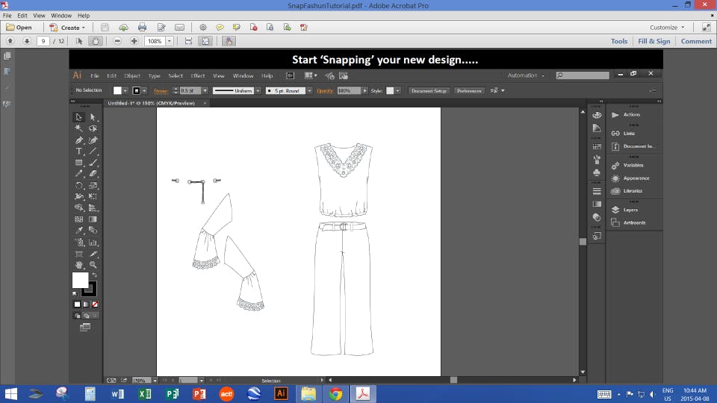The width and height of the screenshot is (717, 403).
Task: Select Illustrator's Hand tool
Action: 78,264
